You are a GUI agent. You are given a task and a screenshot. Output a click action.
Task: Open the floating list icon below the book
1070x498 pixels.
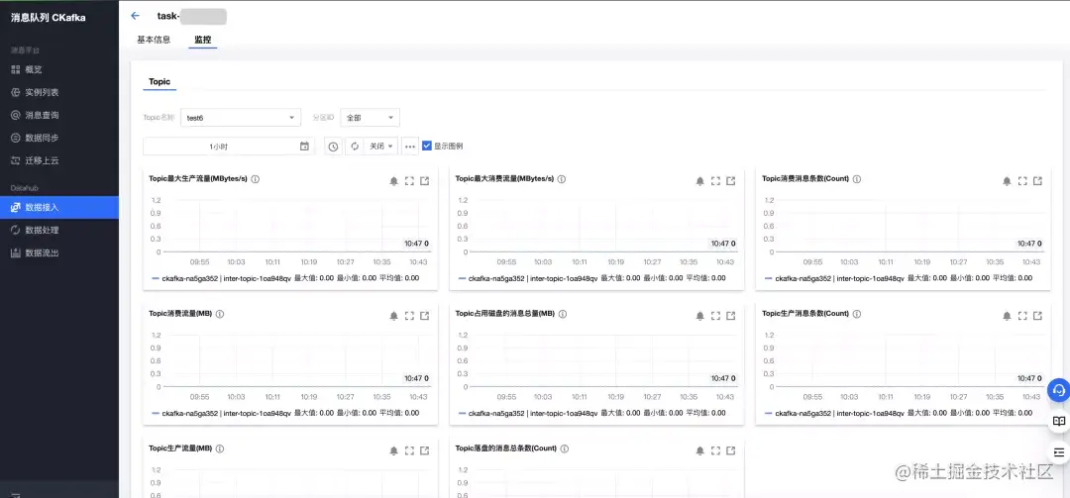coord(1058,452)
